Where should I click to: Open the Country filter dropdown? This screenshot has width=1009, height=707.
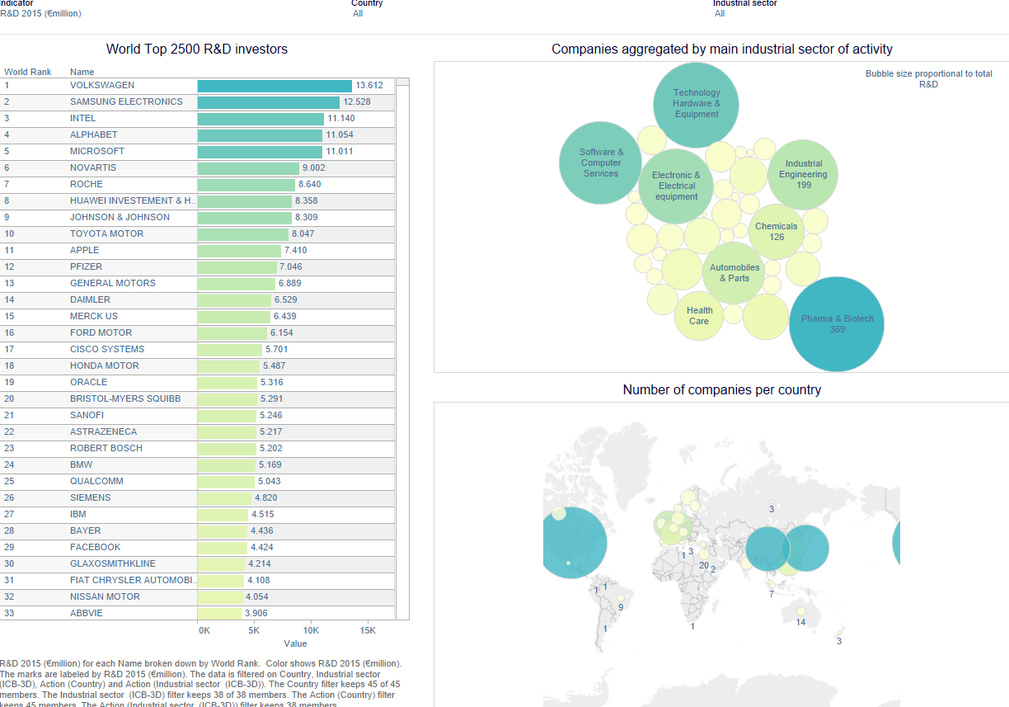click(x=358, y=14)
